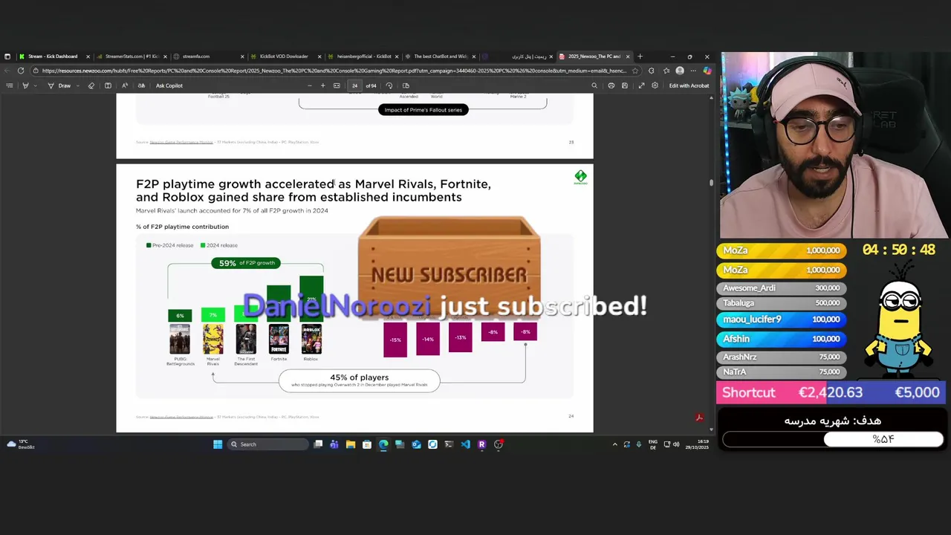Open Terminal from taskbar
This screenshot has width=951, height=535.
449,444
